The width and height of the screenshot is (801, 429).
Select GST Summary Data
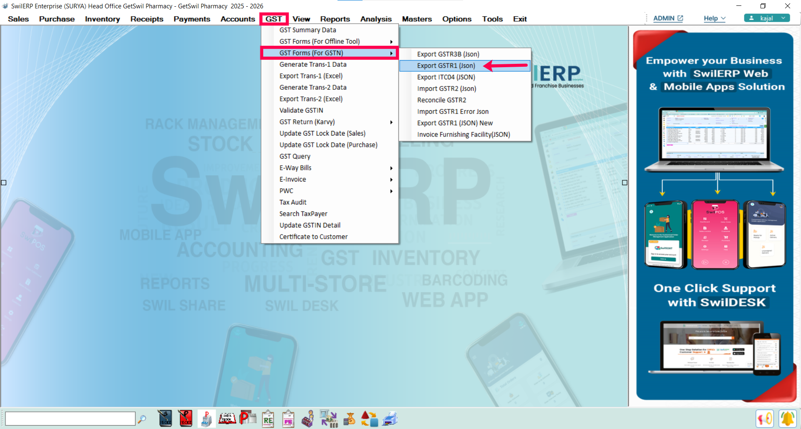point(330,30)
